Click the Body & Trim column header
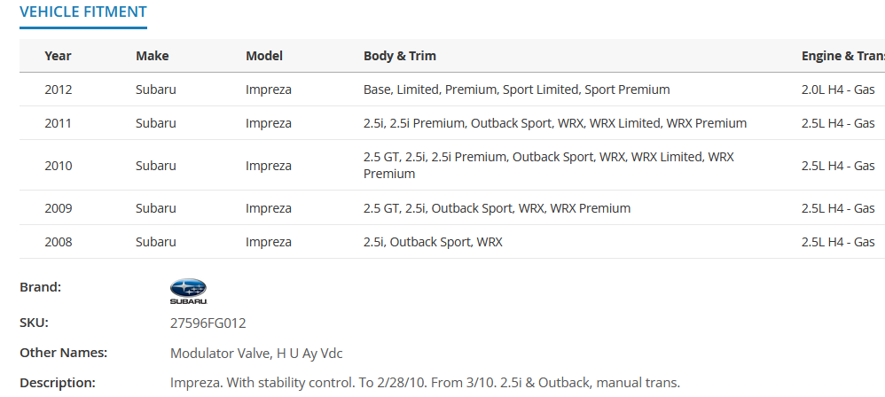This screenshot has width=885, height=397. point(400,56)
